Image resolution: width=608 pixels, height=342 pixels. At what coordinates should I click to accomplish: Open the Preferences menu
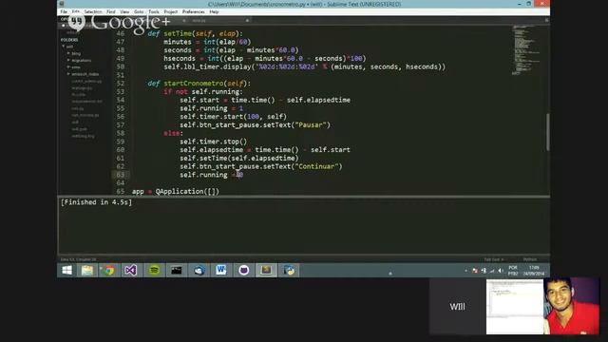click(x=194, y=12)
